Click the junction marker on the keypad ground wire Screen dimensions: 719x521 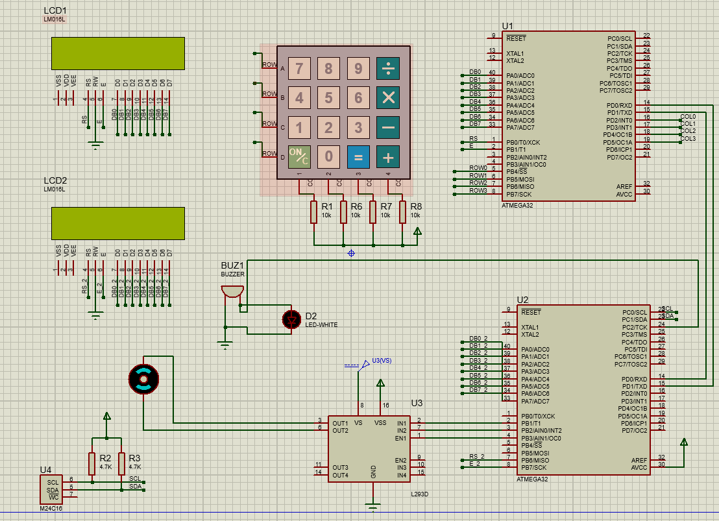tap(350, 254)
